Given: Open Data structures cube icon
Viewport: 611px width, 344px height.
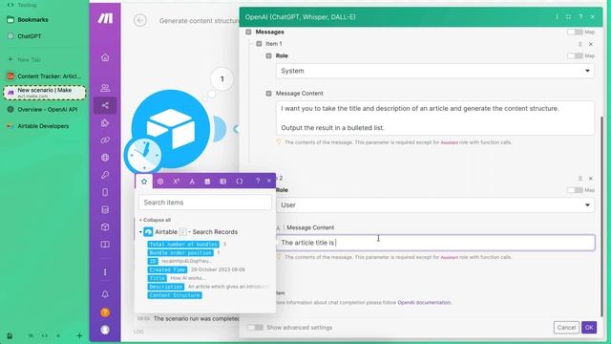Looking at the screenshot, I should [x=105, y=227].
